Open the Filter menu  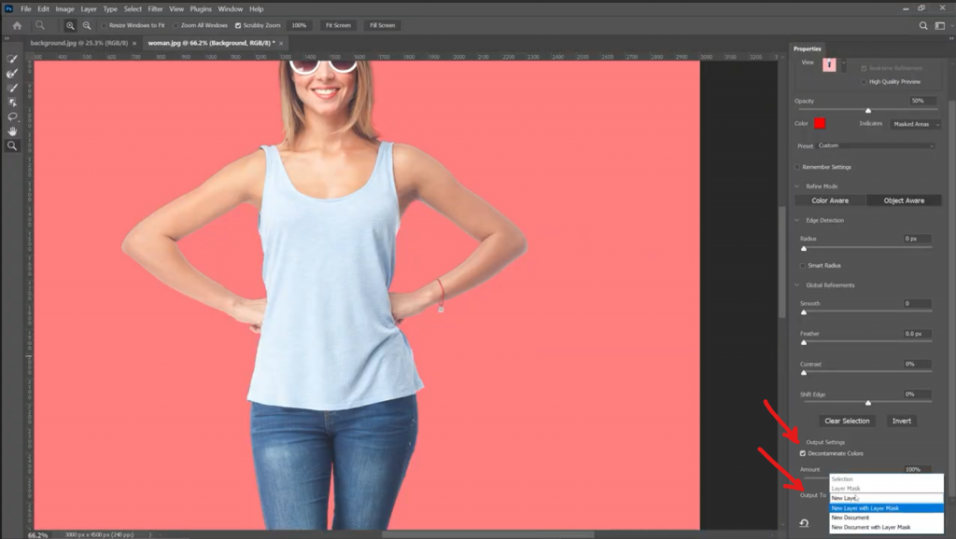[x=156, y=9]
